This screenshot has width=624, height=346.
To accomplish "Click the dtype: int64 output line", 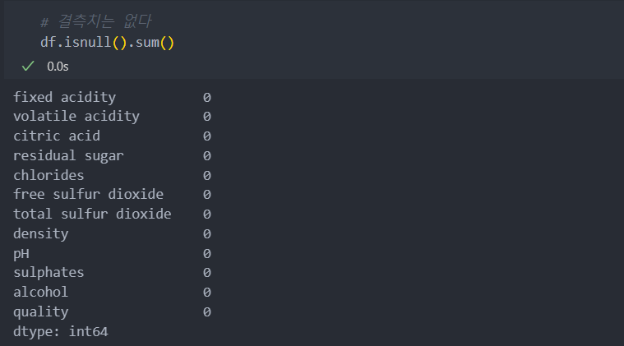I will click(61, 332).
